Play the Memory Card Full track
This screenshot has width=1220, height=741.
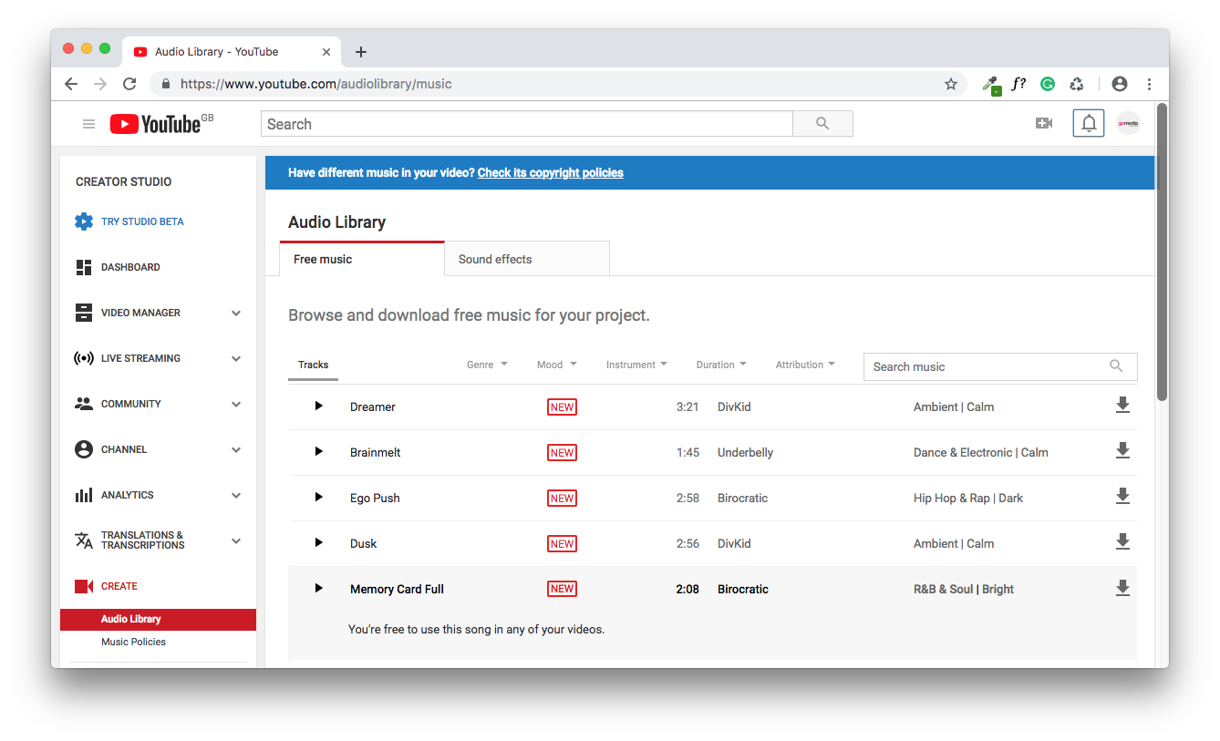tap(318, 589)
